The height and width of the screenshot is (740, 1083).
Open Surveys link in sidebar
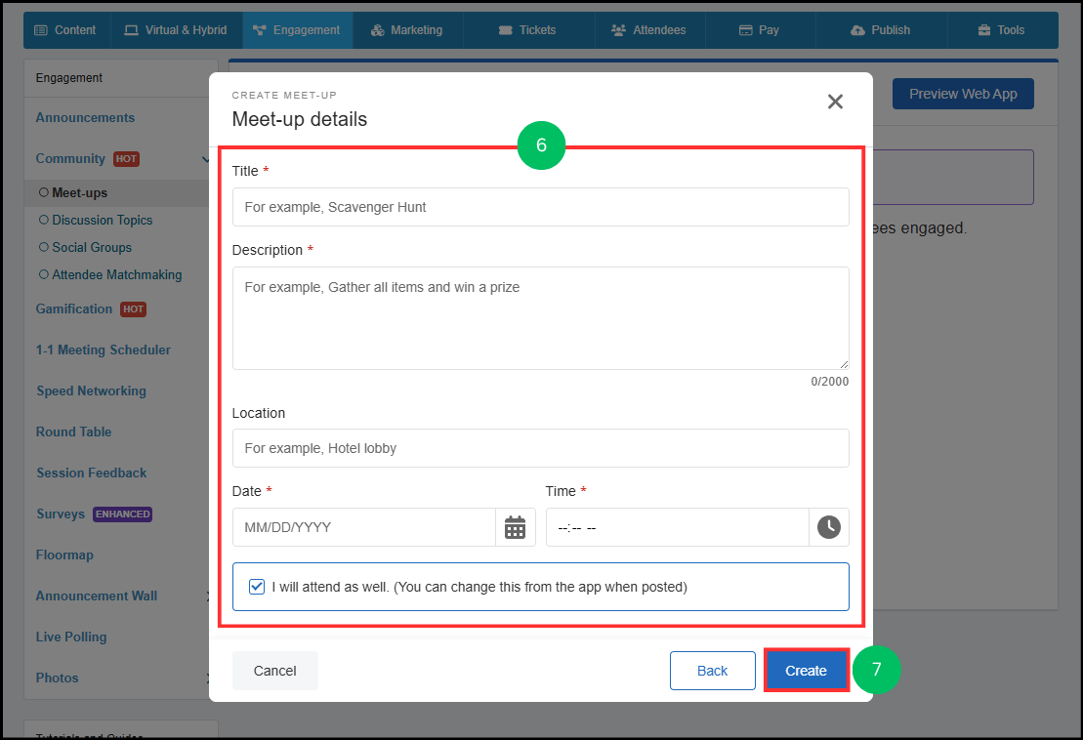pyautogui.click(x=61, y=514)
